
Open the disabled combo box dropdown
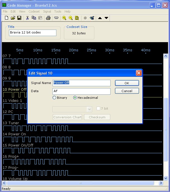pos(89,109)
